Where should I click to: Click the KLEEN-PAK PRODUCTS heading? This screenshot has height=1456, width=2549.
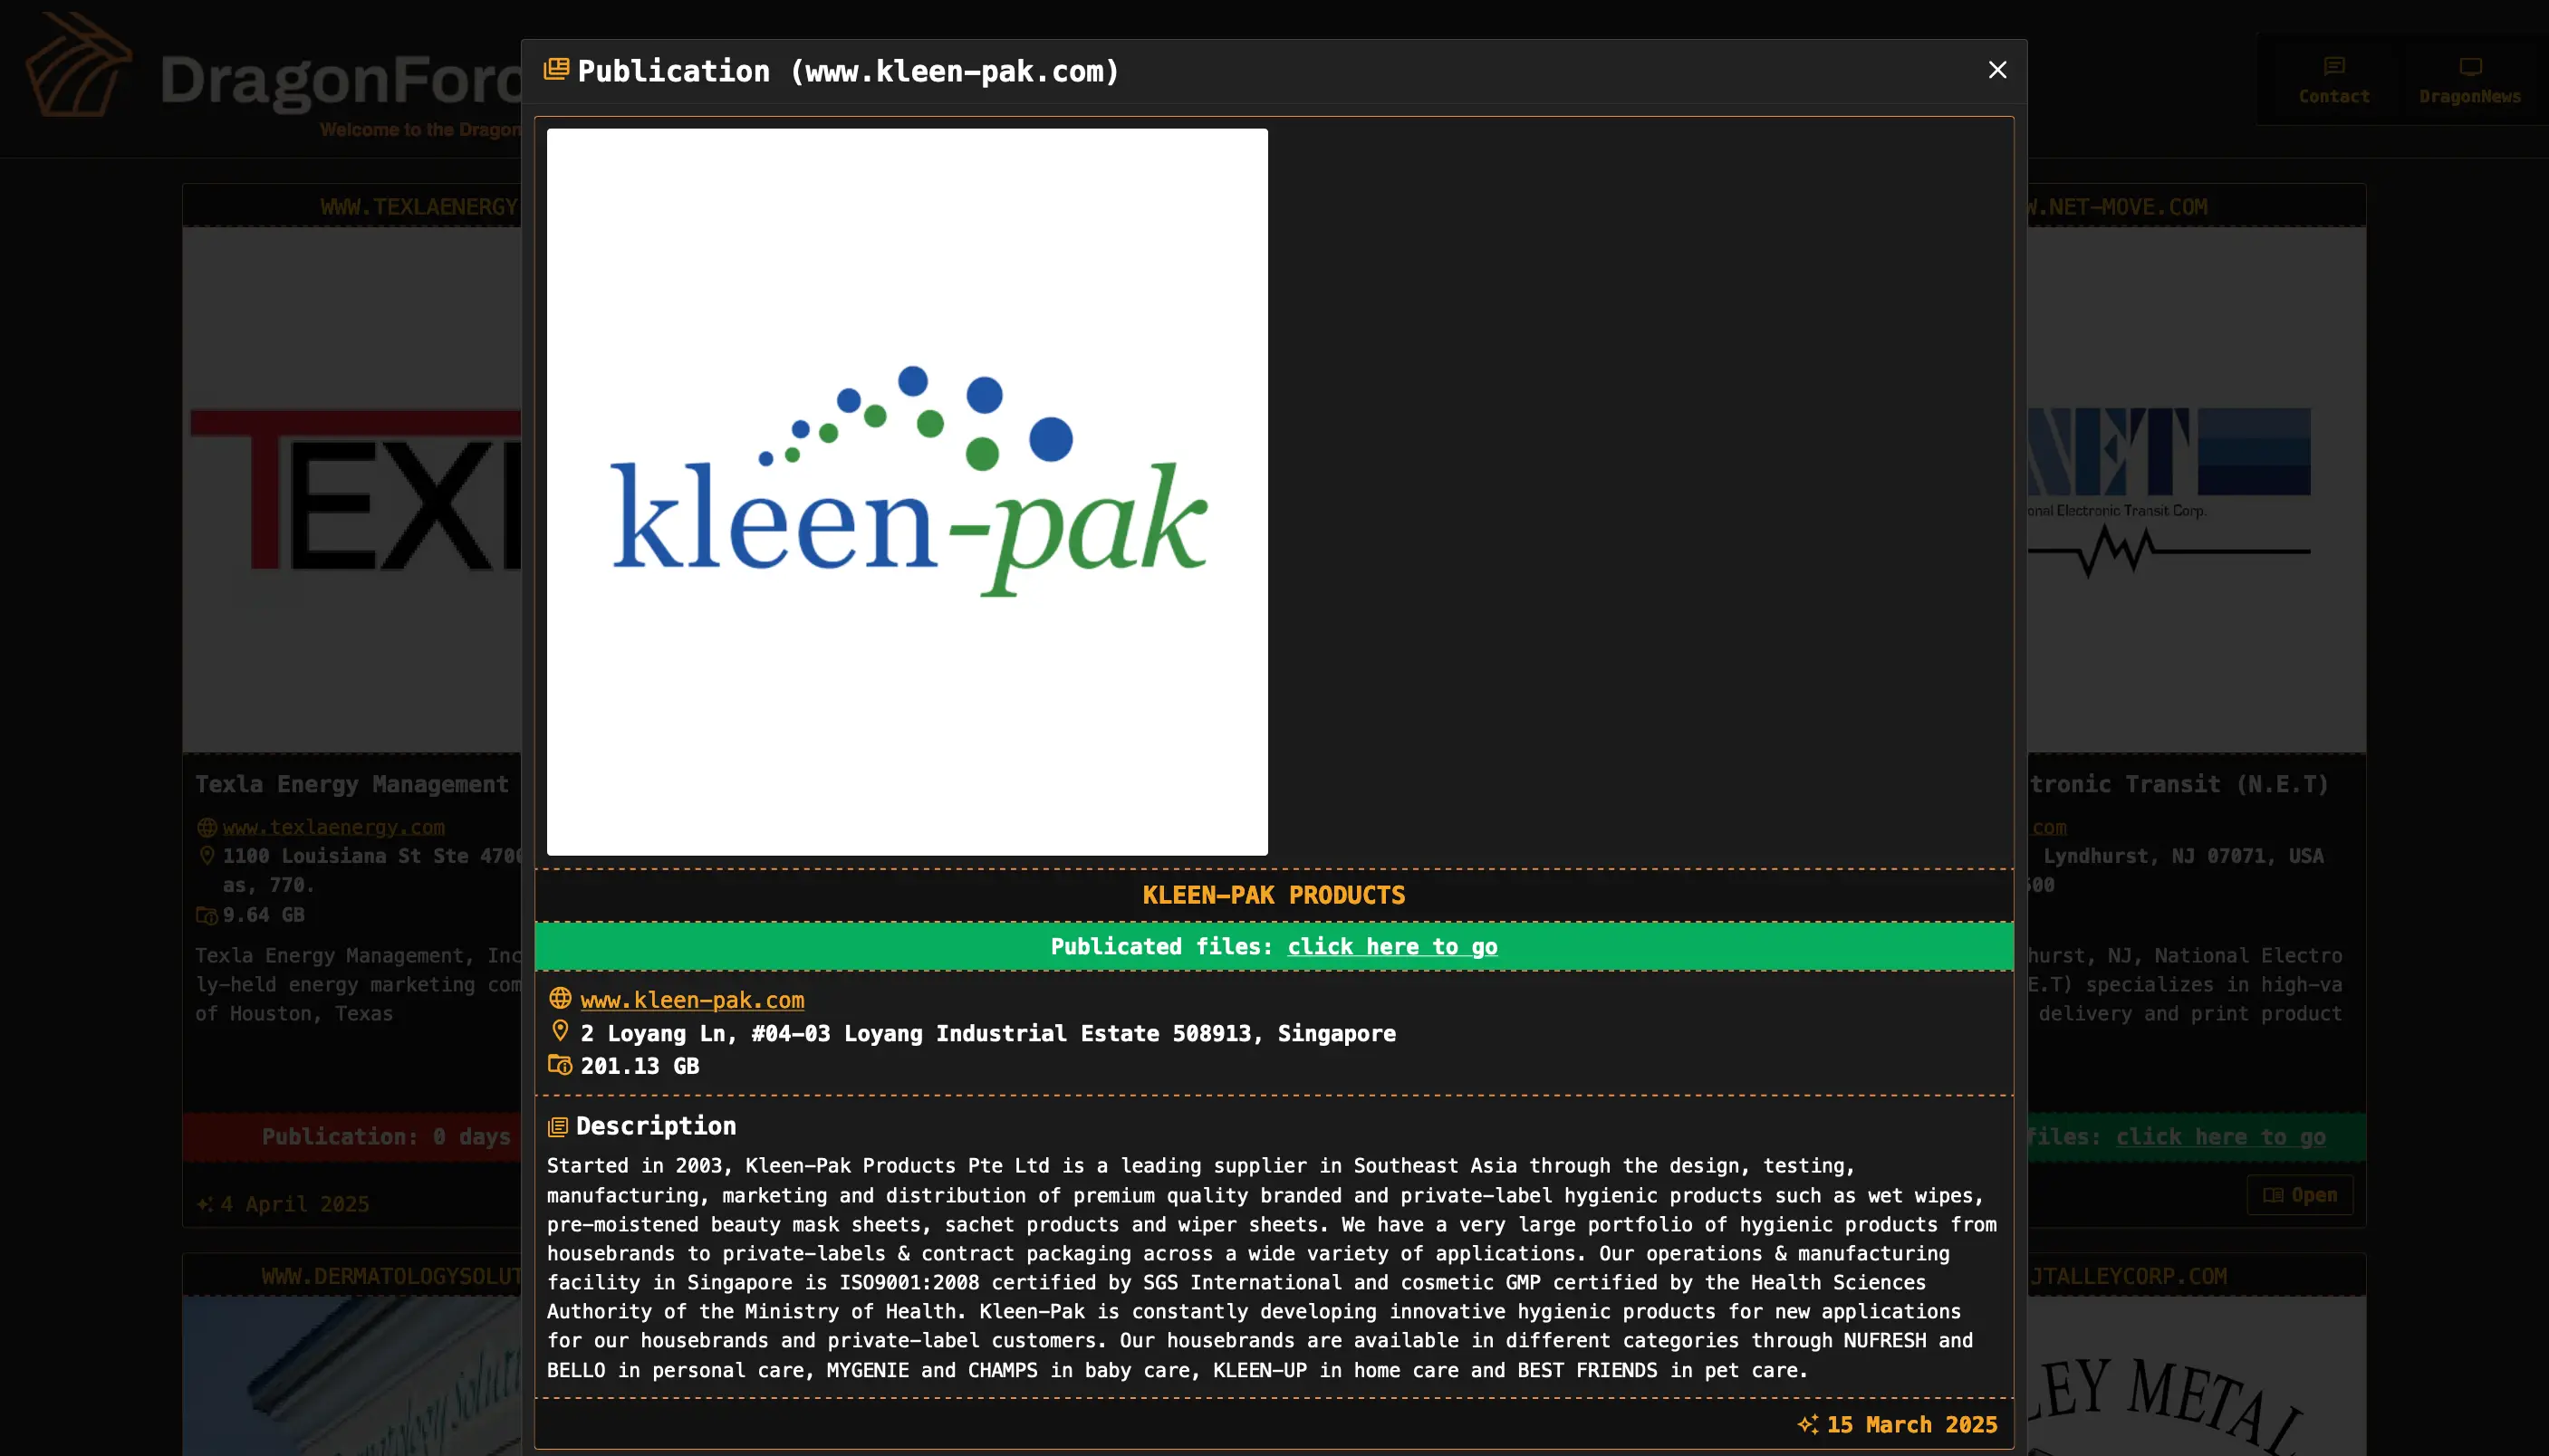[x=1274, y=895]
